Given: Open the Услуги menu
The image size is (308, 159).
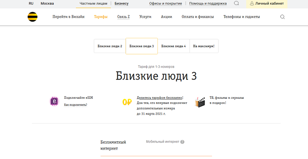Looking at the screenshot, I should [x=145, y=17].
